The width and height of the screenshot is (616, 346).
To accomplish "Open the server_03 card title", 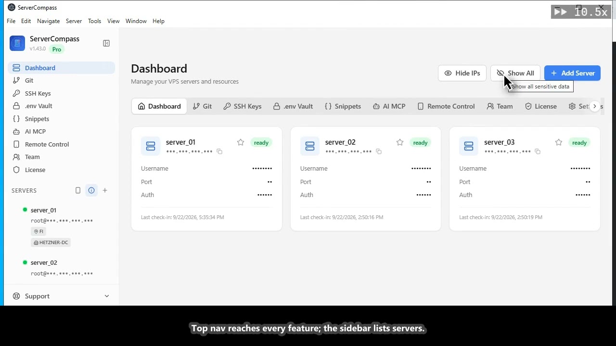I will 499,142.
